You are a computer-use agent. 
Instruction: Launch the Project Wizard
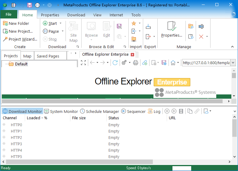(20, 39)
